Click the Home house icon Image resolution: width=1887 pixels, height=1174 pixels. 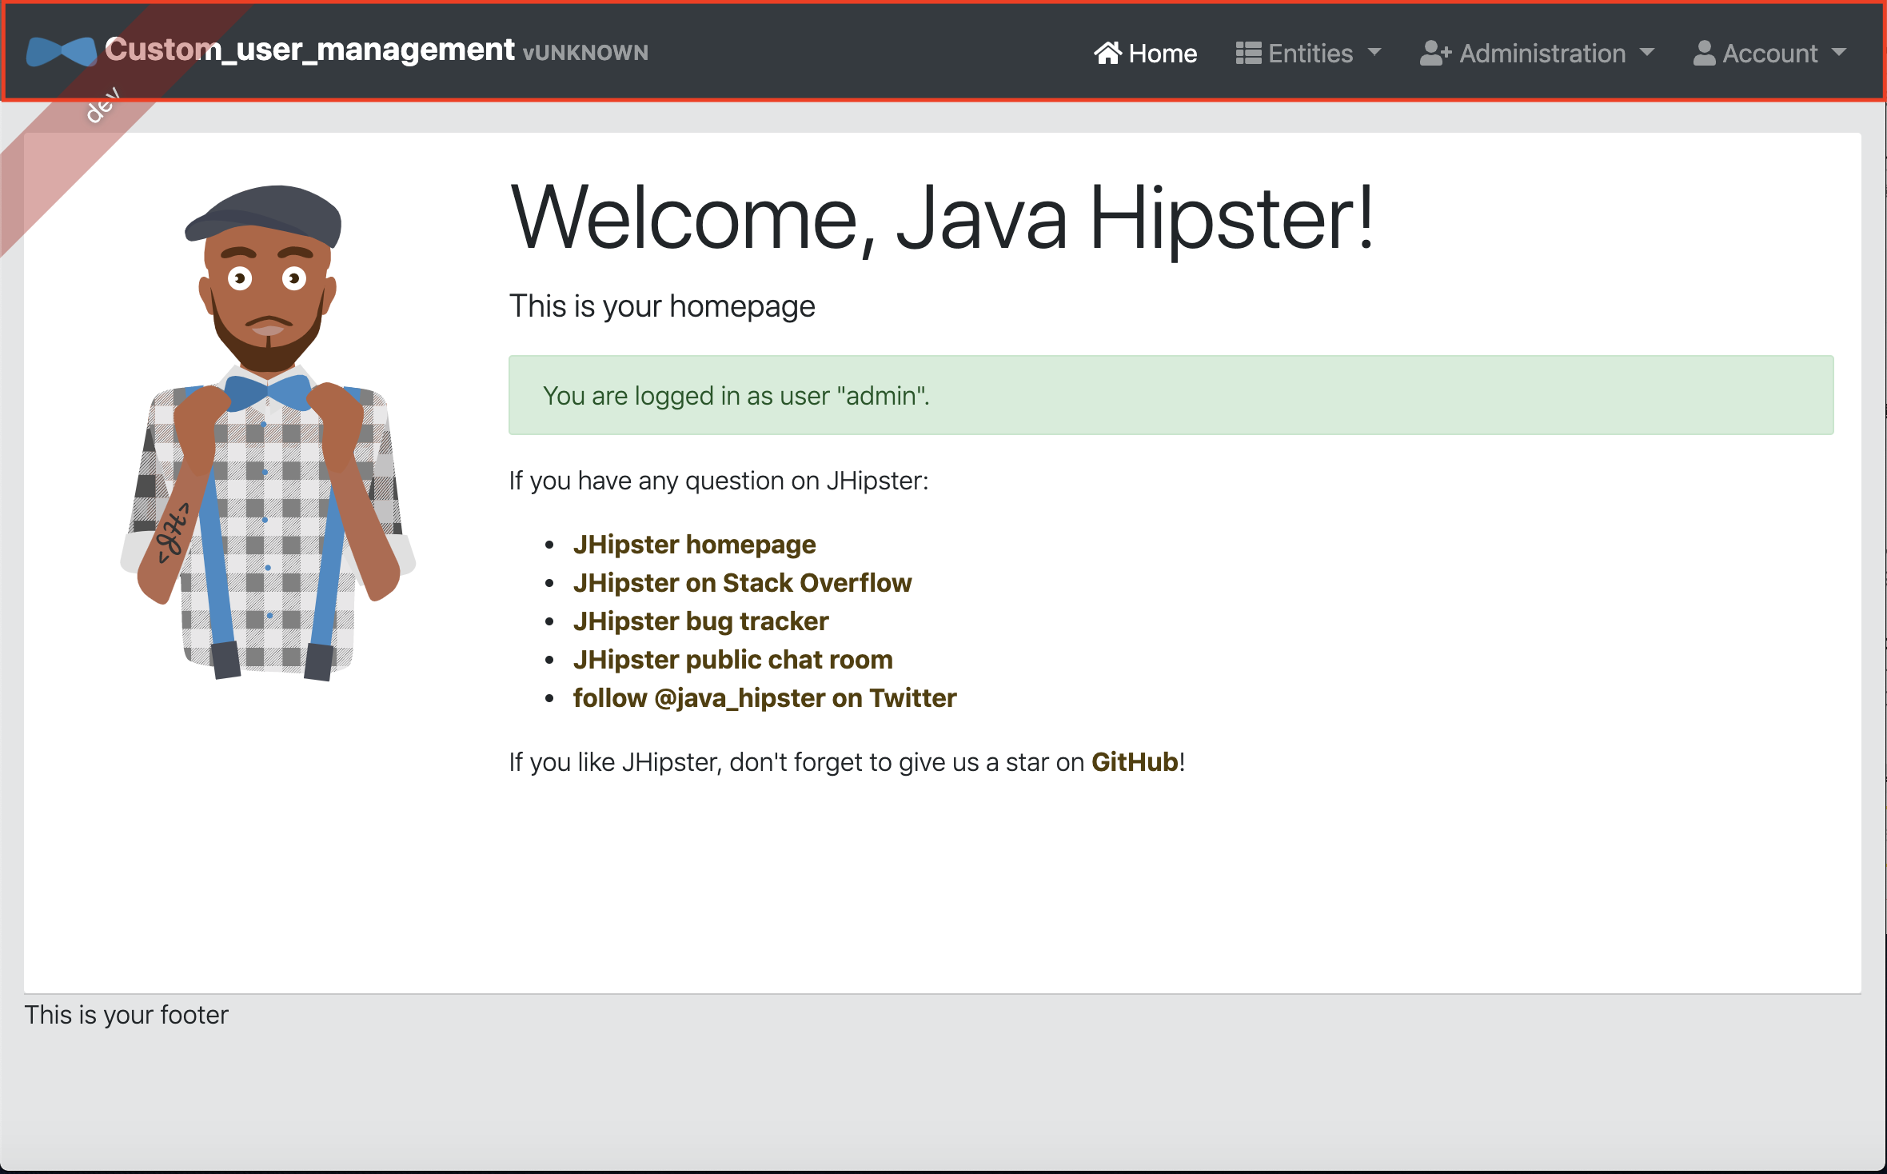coord(1107,53)
